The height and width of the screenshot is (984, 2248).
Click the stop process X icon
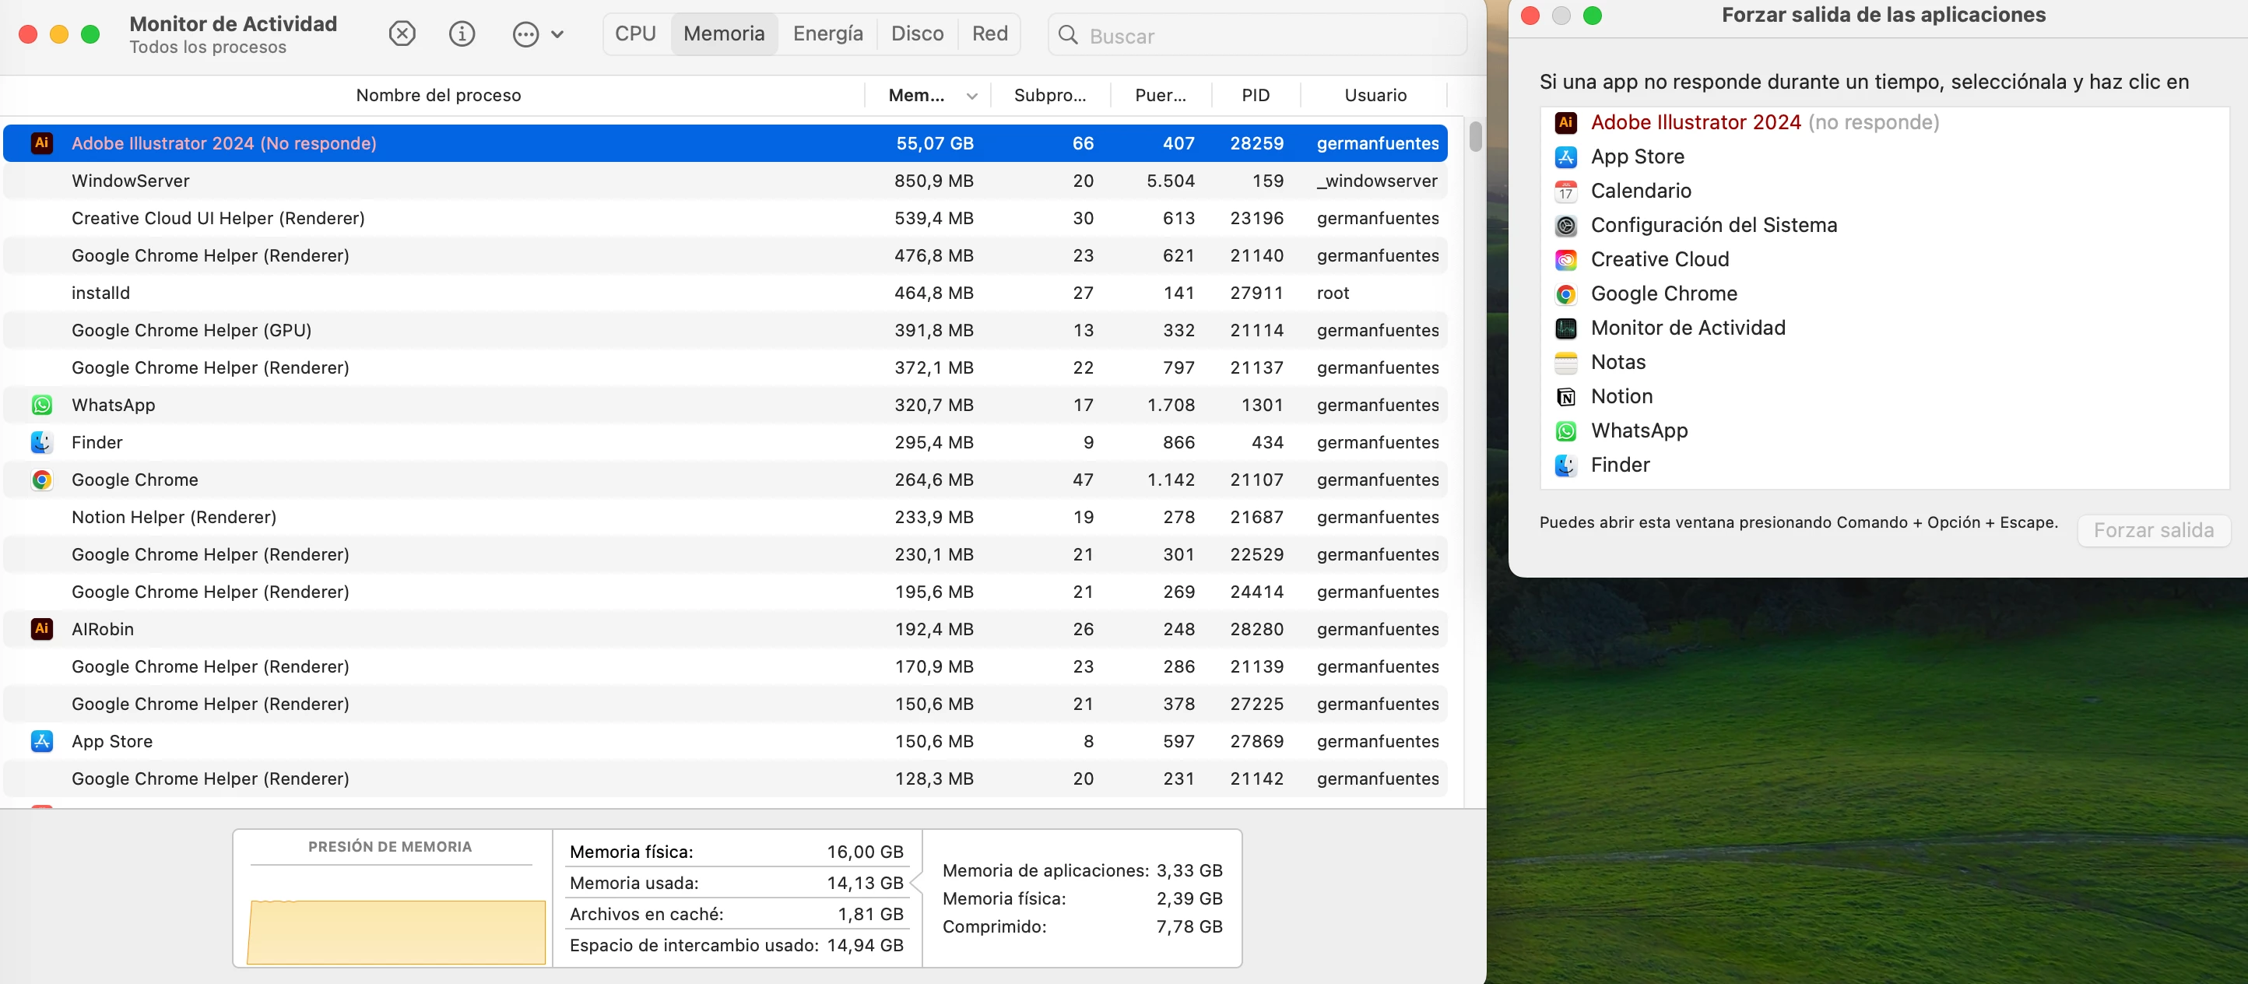point(402,34)
